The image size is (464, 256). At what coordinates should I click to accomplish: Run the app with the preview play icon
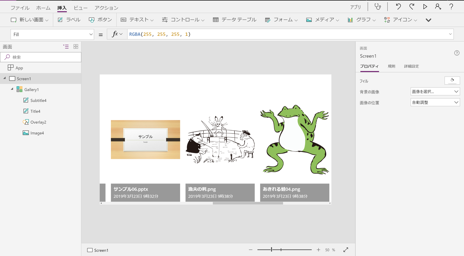point(425,7)
